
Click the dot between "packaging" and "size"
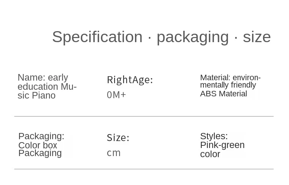pyautogui.click(x=236, y=38)
